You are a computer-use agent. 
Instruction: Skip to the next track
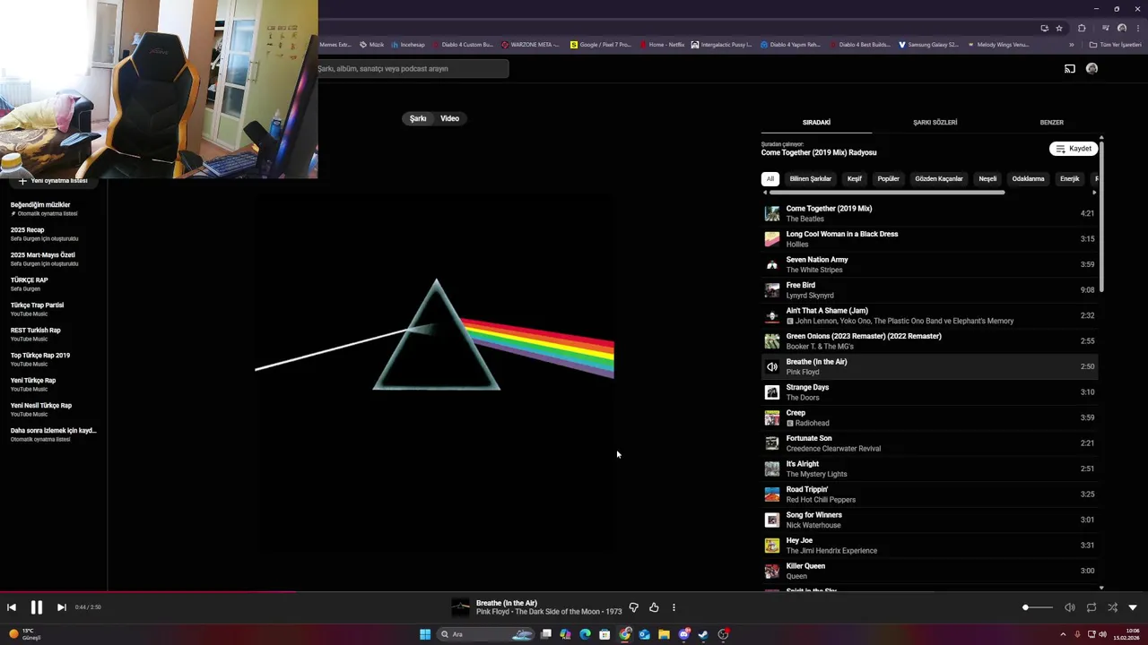click(61, 607)
